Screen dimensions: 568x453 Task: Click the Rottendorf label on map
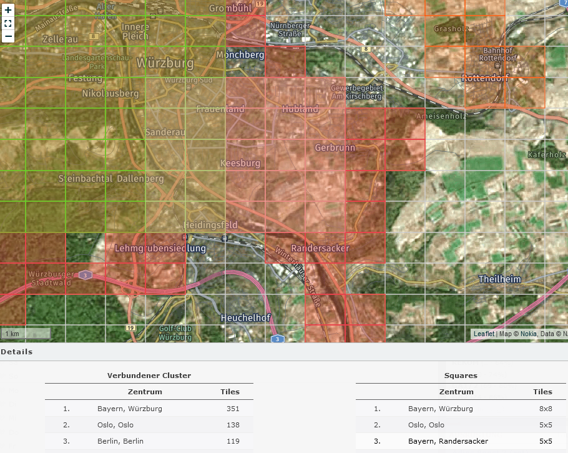tap(485, 78)
